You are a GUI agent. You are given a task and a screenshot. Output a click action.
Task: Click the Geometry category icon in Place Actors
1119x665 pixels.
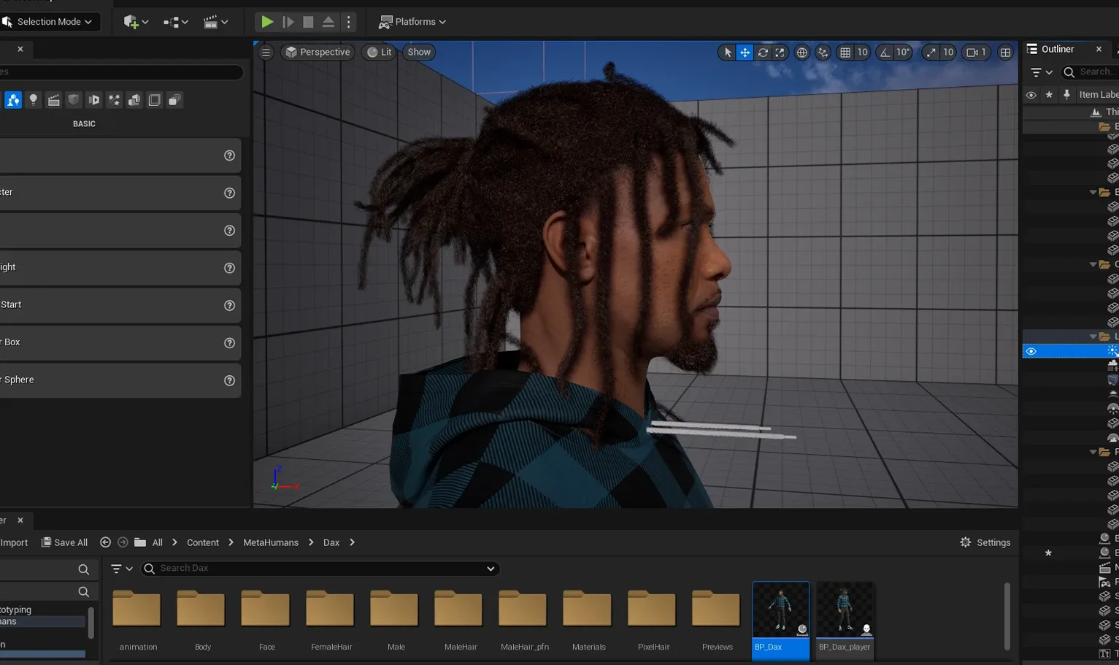tap(134, 99)
